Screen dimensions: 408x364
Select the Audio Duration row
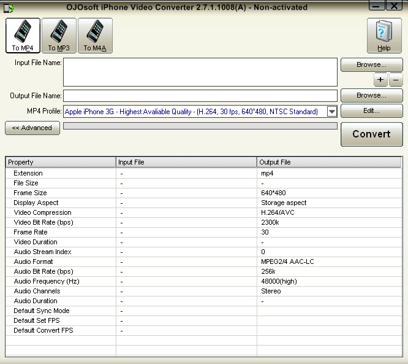click(204, 301)
